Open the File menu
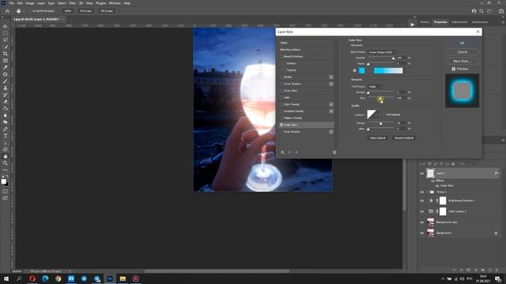The width and height of the screenshot is (506, 284). point(11,3)
